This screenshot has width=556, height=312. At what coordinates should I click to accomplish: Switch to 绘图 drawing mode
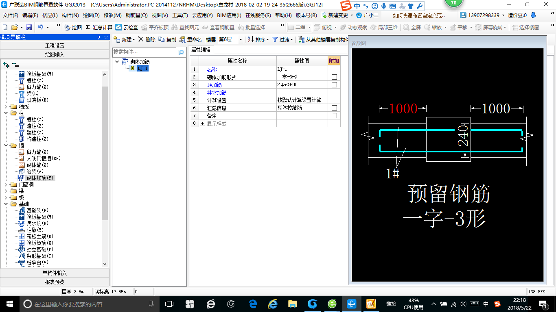click(x=72, y=27)
